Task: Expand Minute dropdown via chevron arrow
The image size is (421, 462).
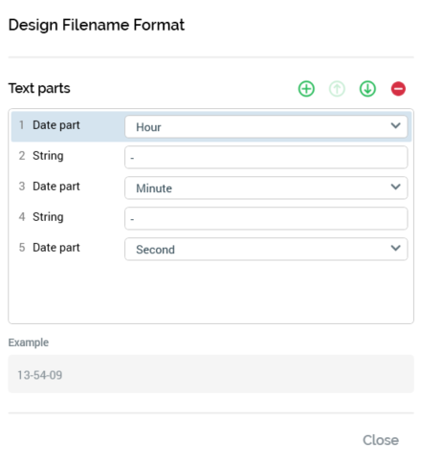Action: (x=395, y=187)
